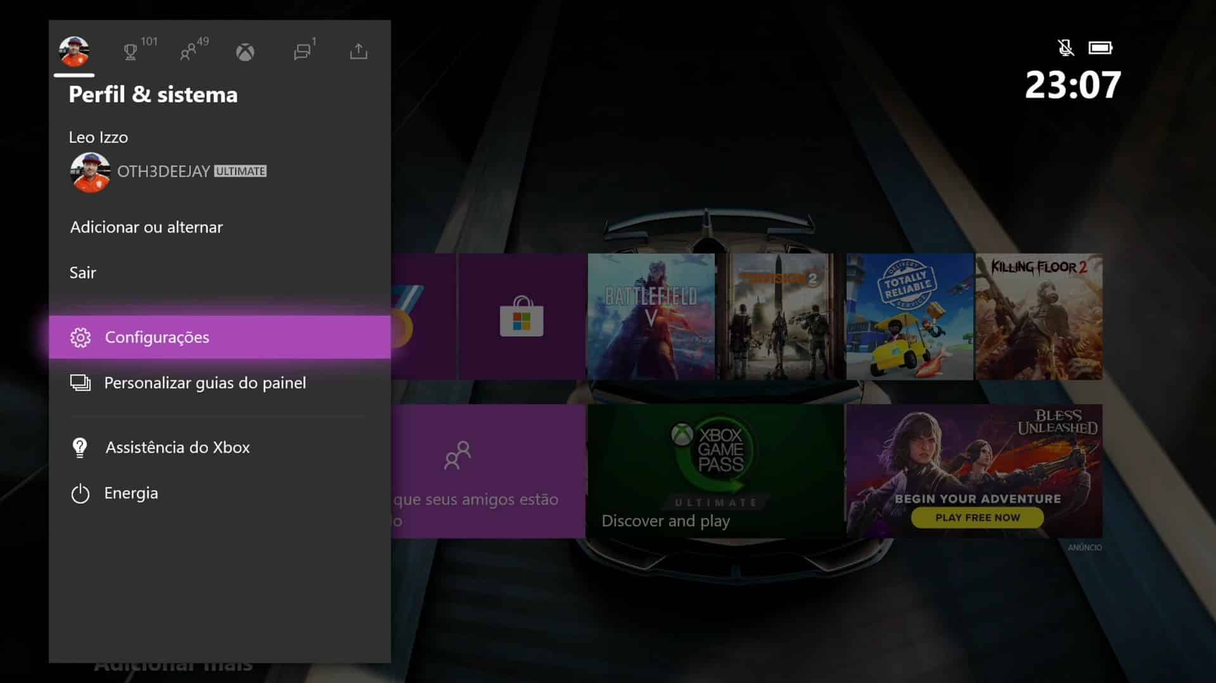Click the Perfil & sistema heading
Image resolution: width=1216 pixels, height=683 pixels.
coord(153,94)
